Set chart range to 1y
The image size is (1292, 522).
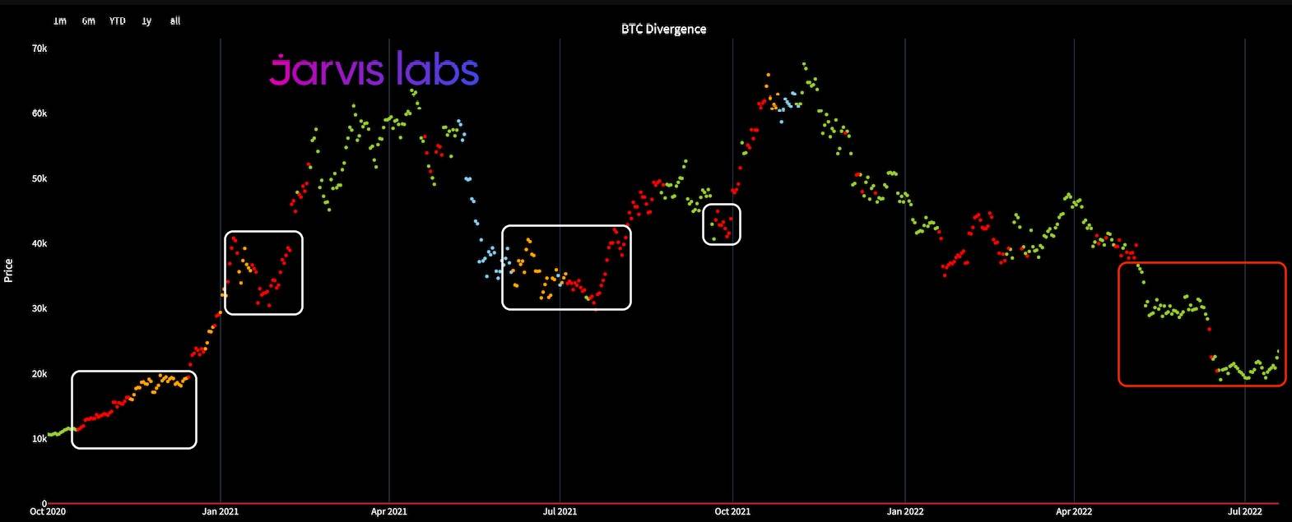pyautogui.click(x=146, y=21)
